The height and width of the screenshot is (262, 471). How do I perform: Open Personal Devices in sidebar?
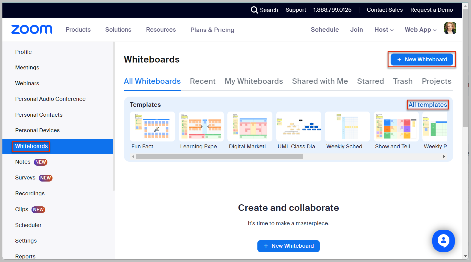[x=37, y=130]
